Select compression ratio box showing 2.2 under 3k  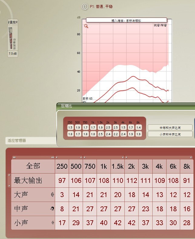click(116, 134)
